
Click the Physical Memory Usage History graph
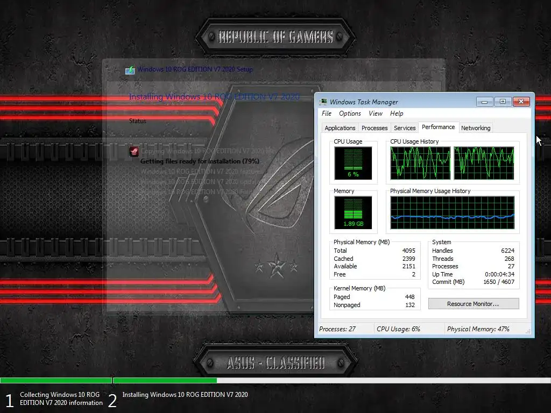point(452,213)
